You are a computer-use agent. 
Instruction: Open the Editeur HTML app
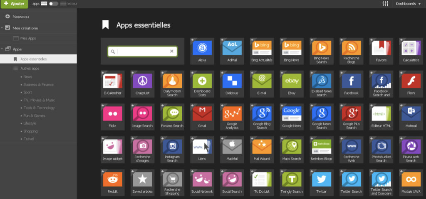coord(381,117)
